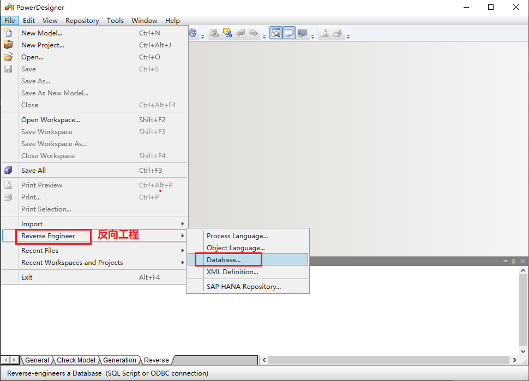Toggle the Browser window toolbar button
This screenshot has width=529, height=381.
coord(276,33)
